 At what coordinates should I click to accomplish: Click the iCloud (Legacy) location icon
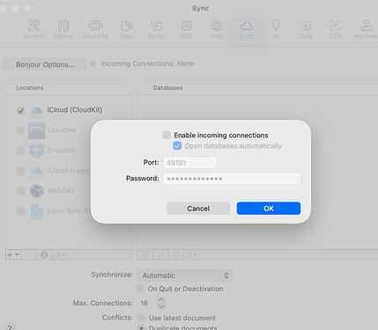pyautogui.click(x=37, y=171)
